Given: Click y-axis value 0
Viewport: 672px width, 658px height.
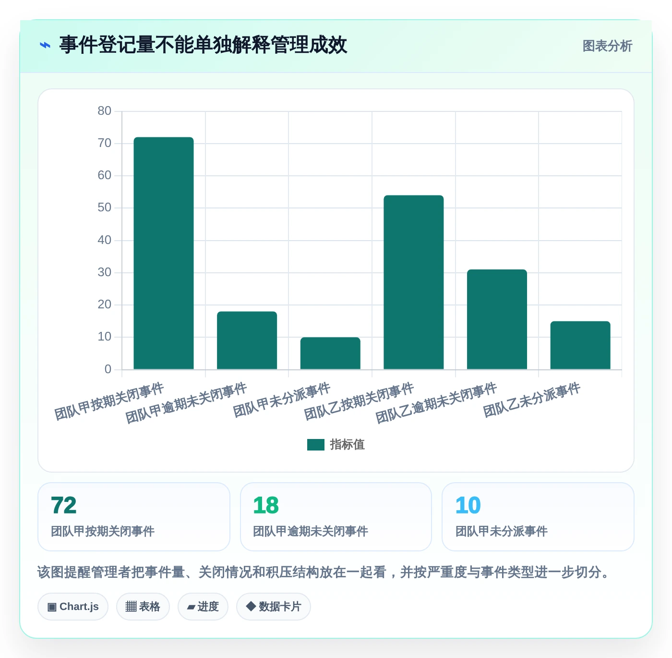Looking at the screenshot, I should coord(108,369).
